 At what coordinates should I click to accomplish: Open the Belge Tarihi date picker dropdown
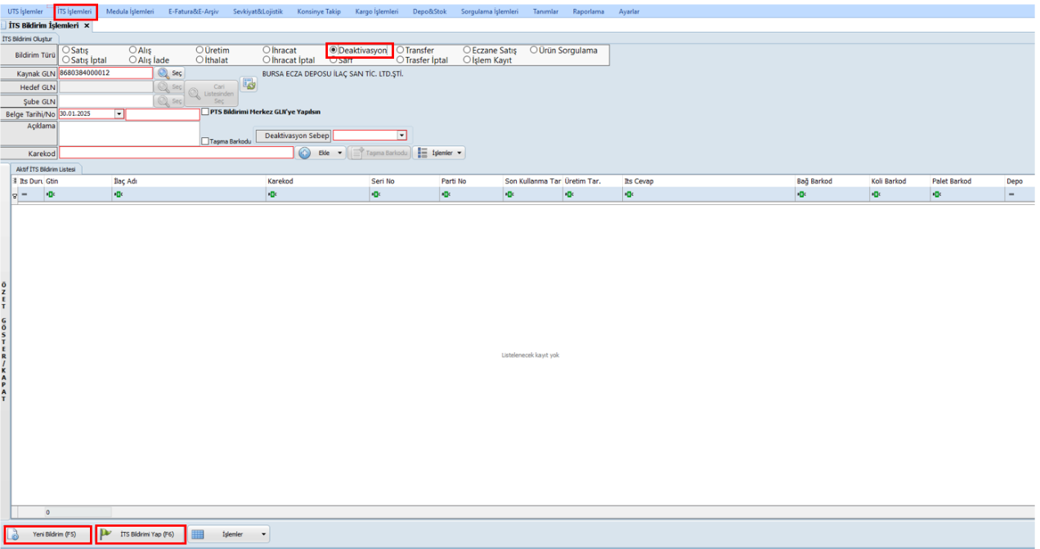click(x=119, y=114)
